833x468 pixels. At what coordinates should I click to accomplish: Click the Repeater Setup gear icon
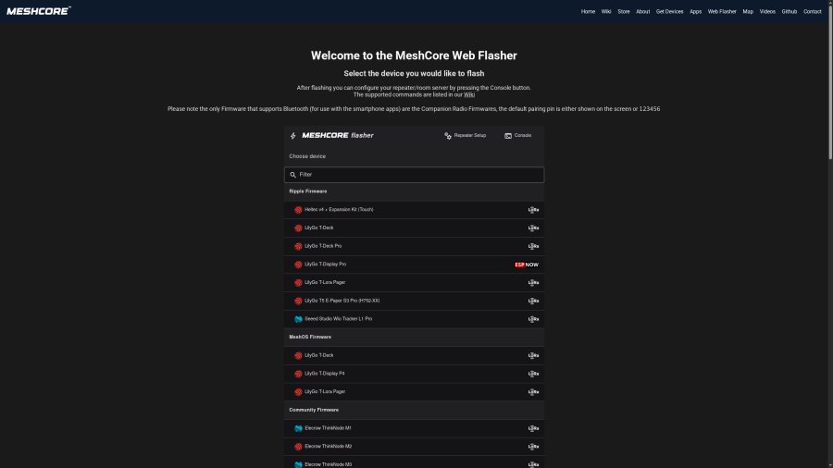[x=448, y=135]
